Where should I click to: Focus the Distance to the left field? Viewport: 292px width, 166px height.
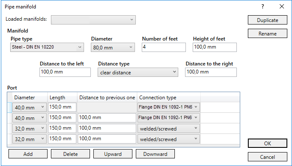(x=65, y=72)
